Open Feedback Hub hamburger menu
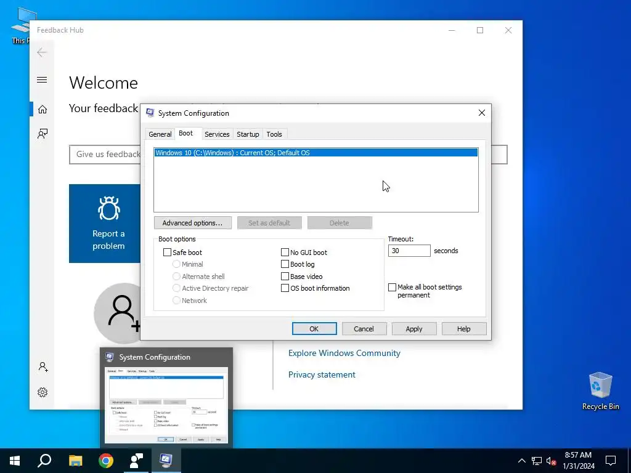This screenshot has width=631, height=473. point(42,79)
